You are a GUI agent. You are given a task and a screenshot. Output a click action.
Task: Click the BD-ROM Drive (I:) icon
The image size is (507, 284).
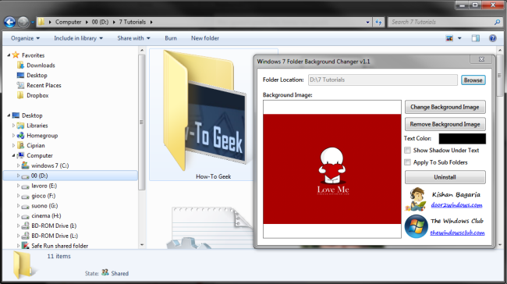tap(25, 225)
